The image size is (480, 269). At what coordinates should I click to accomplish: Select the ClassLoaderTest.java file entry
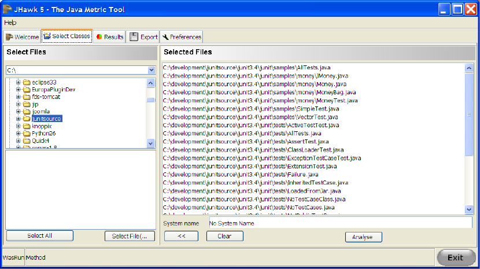click(x=253, y=150)
